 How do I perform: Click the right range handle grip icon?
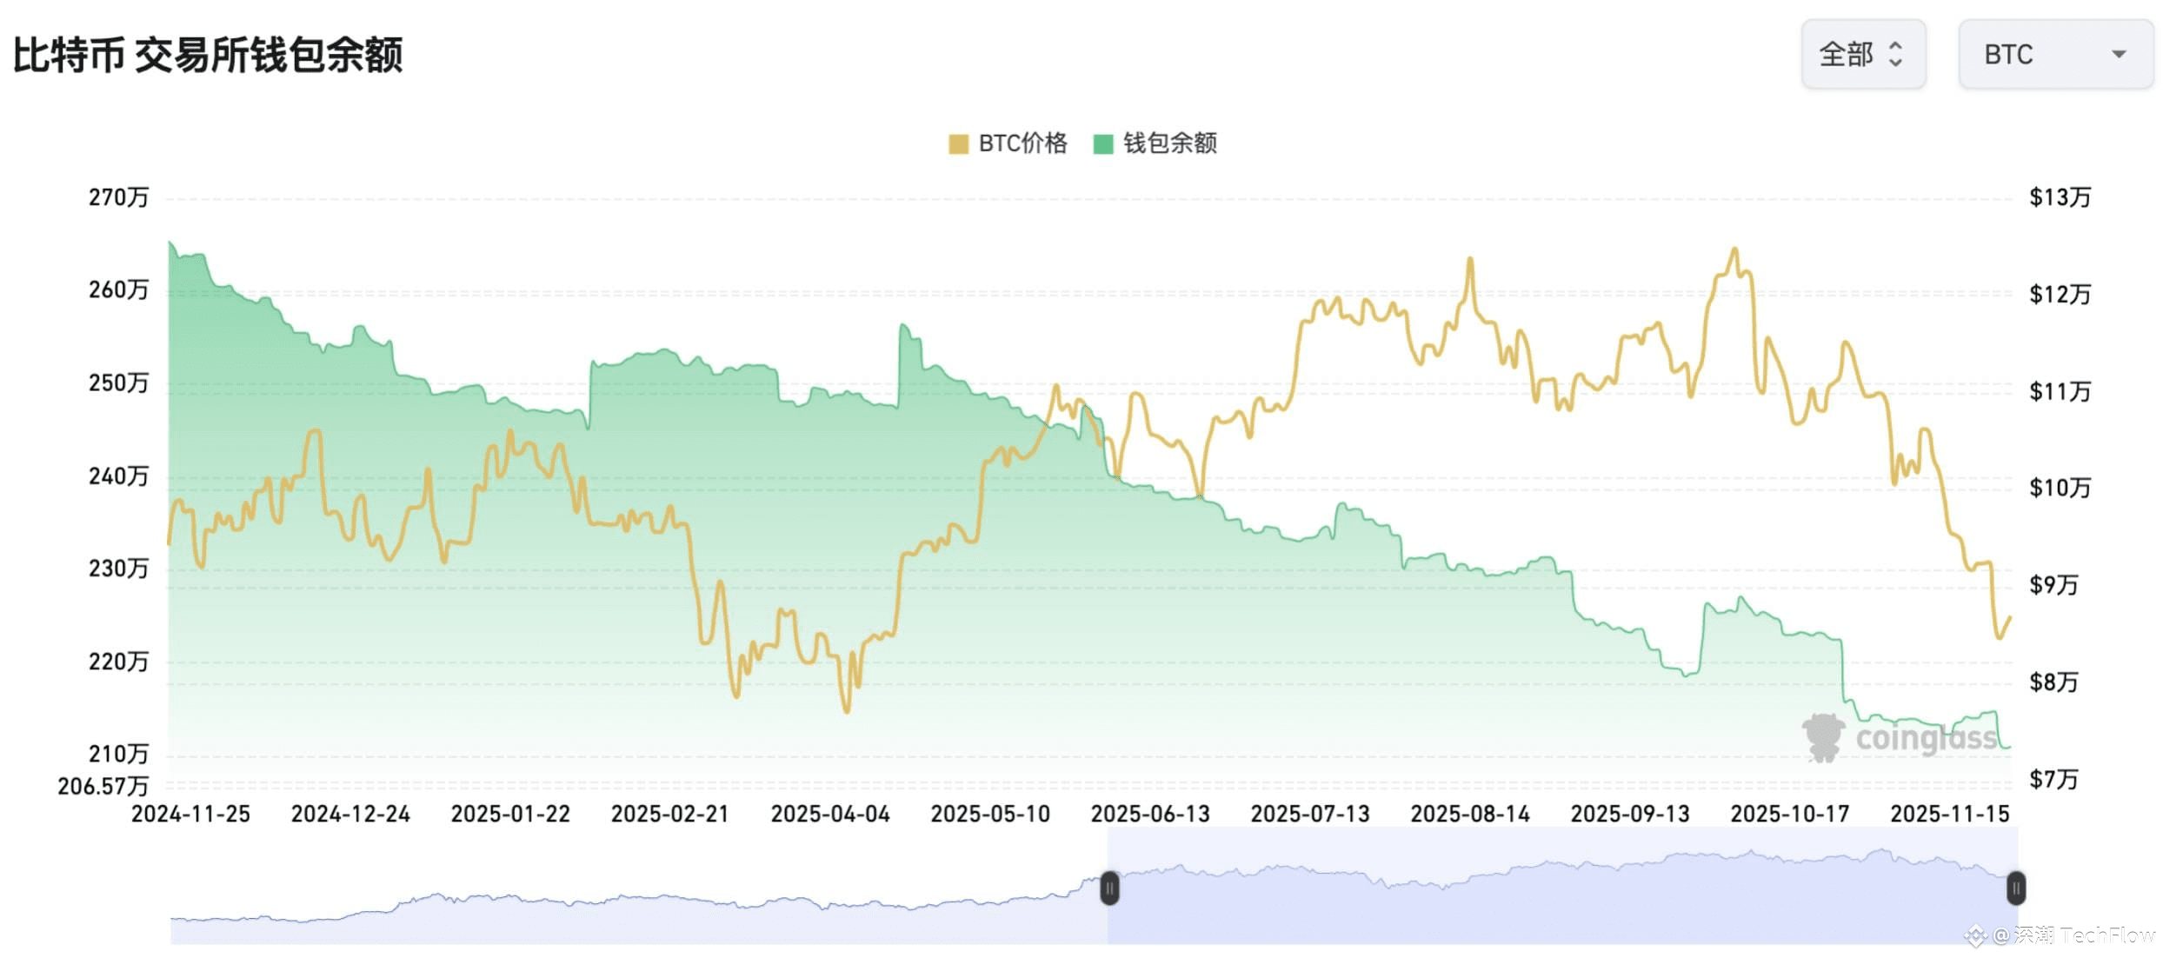point(2016,888)
